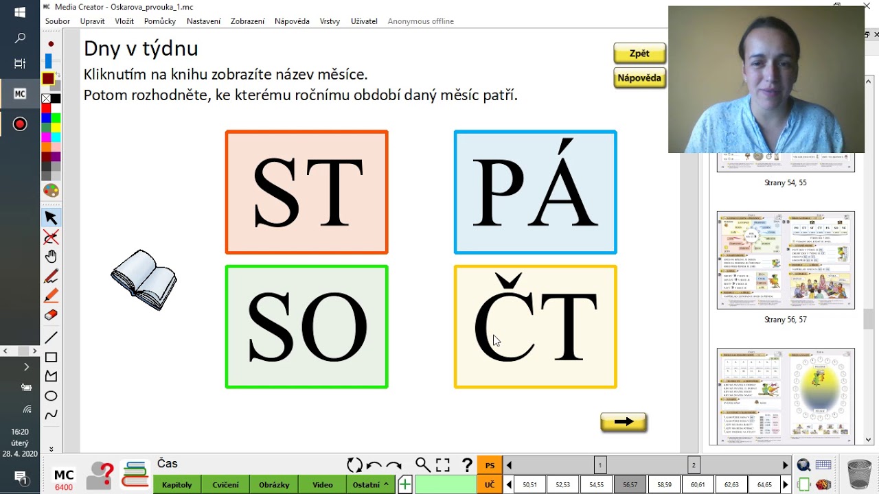Open Strany 56, 57 thumbnail
The image size is (879, 494).
click(x=786, y=260)
